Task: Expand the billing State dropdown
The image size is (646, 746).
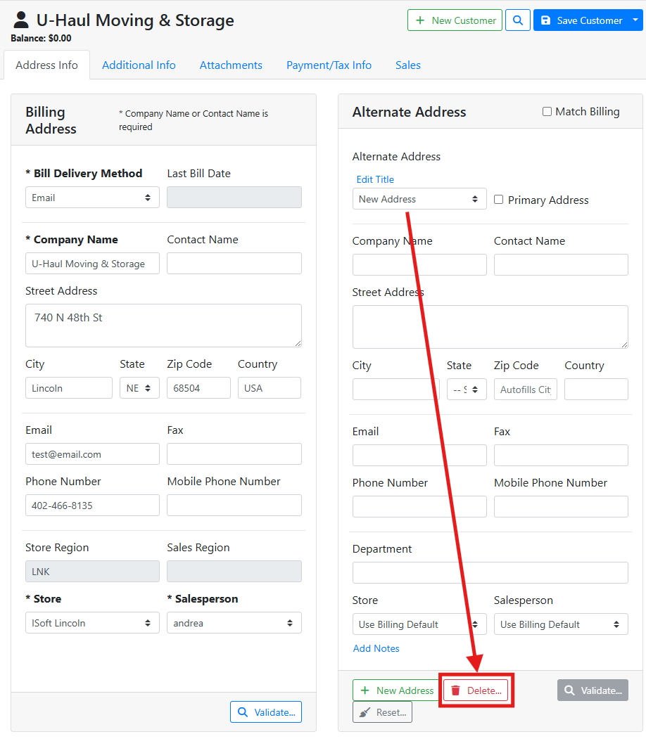Action: [139, 388]
